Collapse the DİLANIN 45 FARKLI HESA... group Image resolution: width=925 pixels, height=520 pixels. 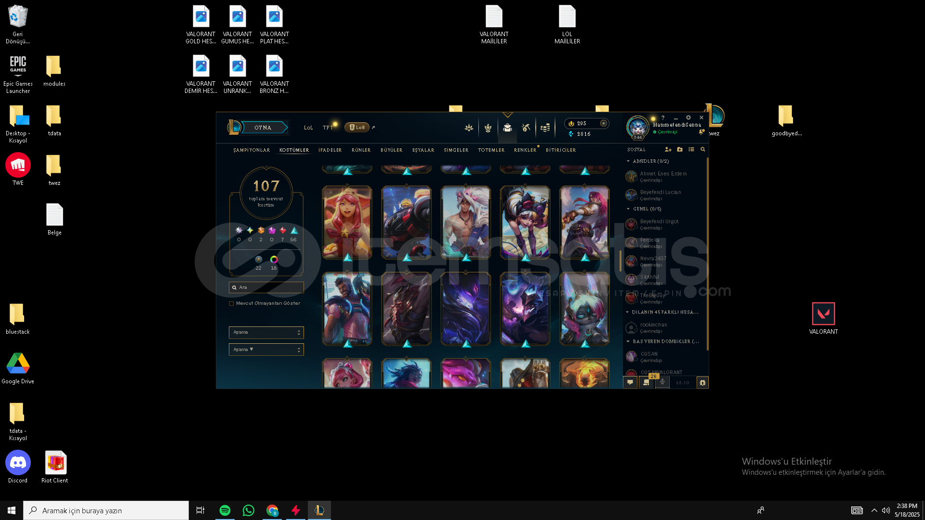click(x=628, y=312)
